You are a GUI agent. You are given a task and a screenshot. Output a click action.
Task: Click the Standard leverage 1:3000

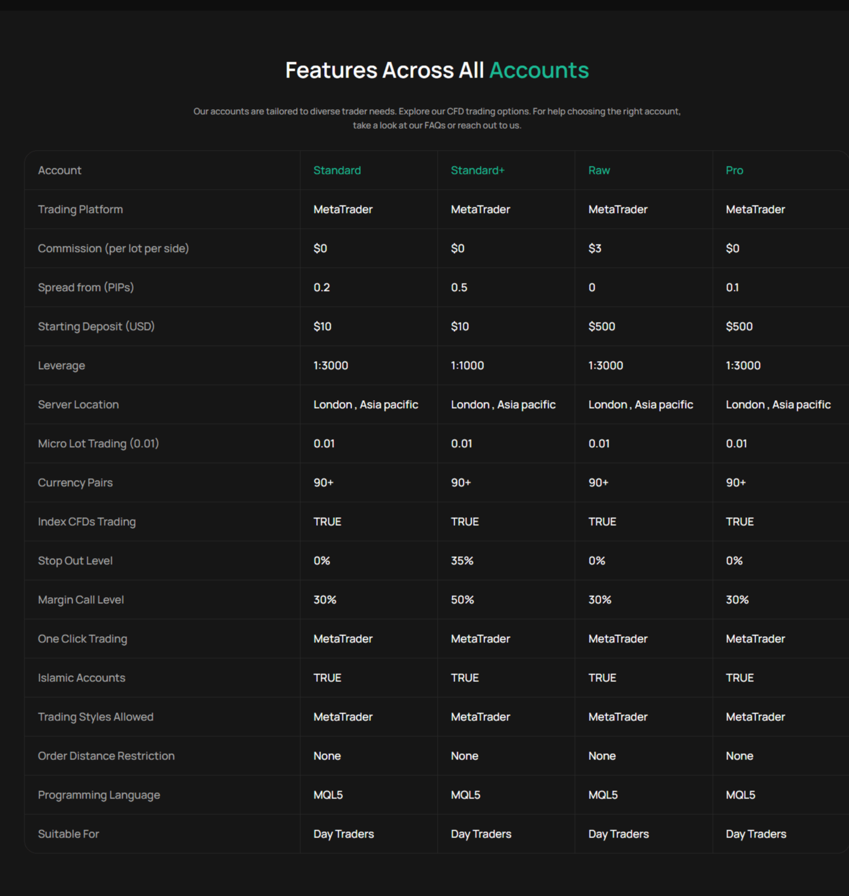click(x=330, y=365)
